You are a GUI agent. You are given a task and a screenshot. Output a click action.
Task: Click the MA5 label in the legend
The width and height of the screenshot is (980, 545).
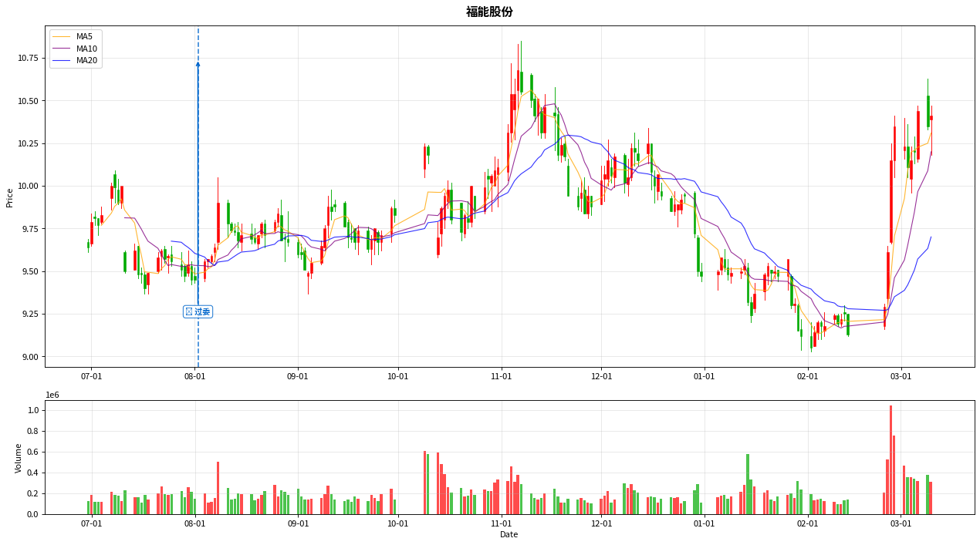click(84, 36)
